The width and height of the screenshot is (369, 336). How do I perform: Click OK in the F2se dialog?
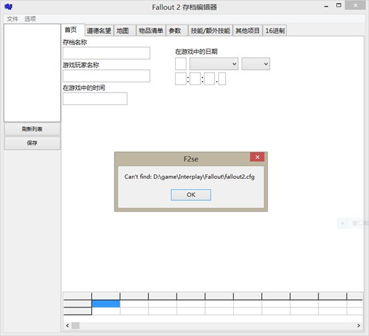(191, 195)
